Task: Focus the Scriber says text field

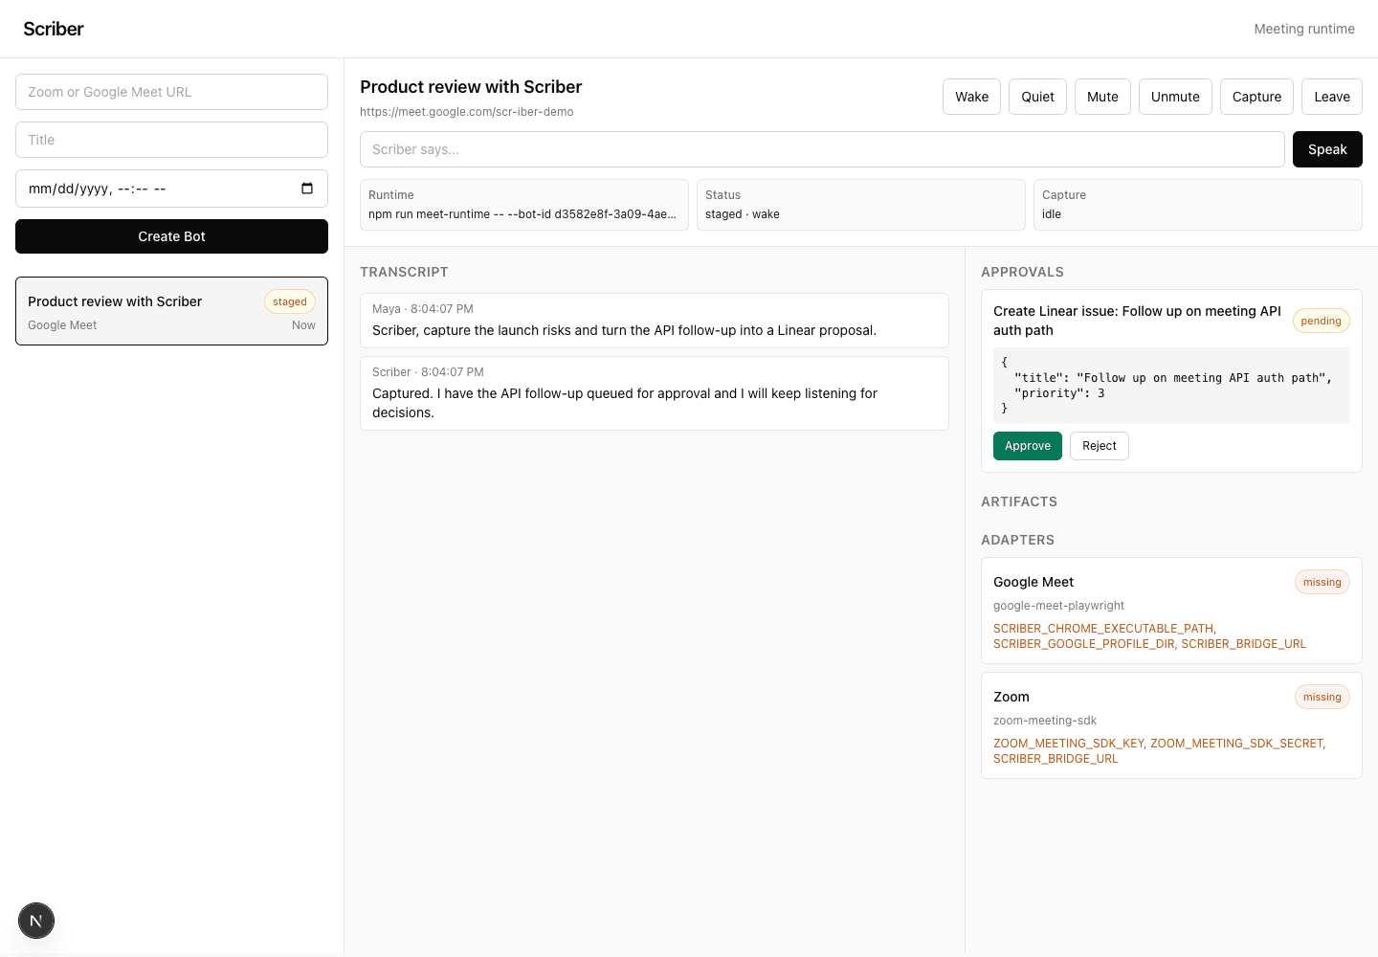Action: click(x=822, y=149)
